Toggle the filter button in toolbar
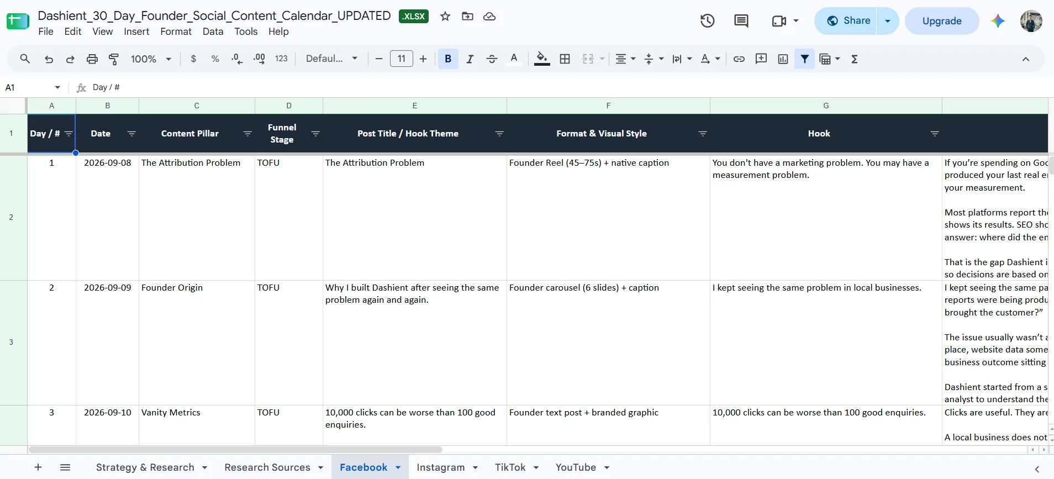 [x=805, y=59]
